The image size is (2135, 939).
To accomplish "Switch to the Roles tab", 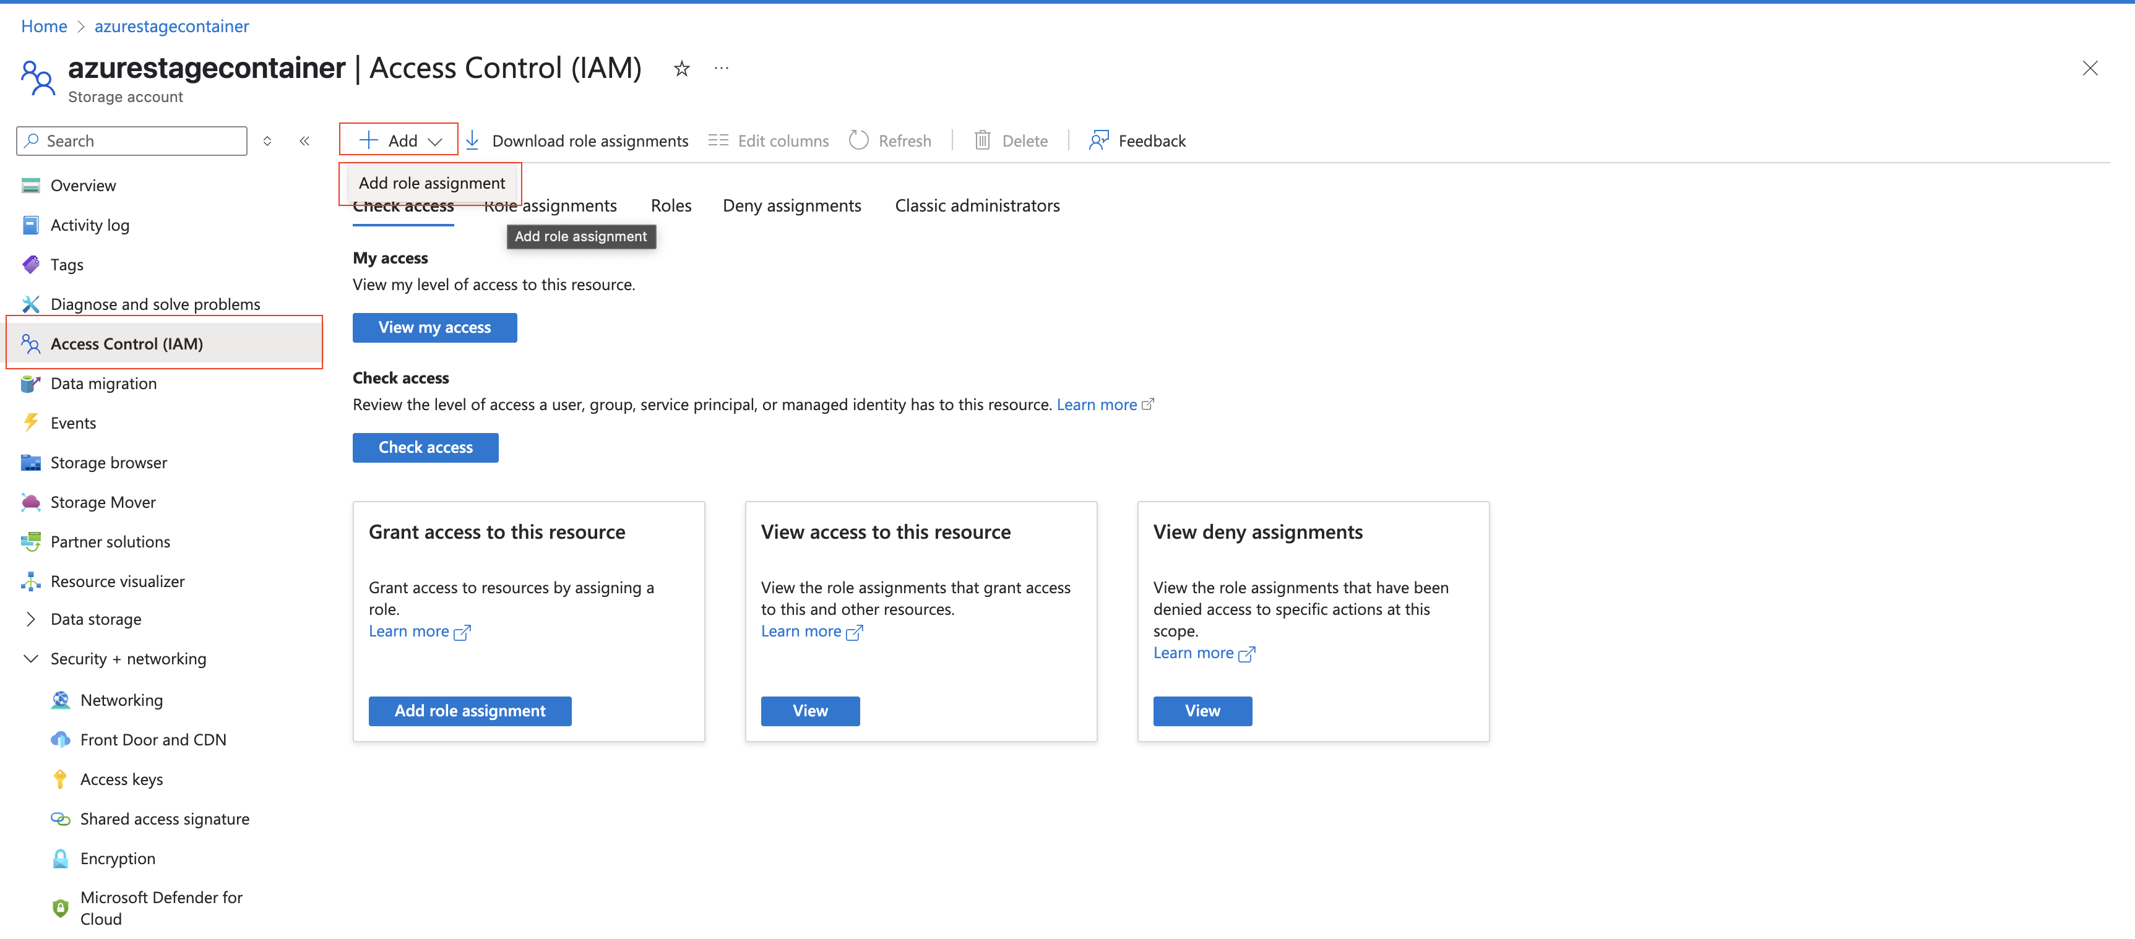I will 670,207.
